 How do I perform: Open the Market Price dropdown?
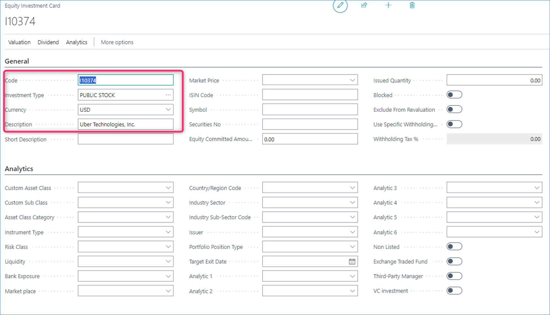tap(352, 80)
